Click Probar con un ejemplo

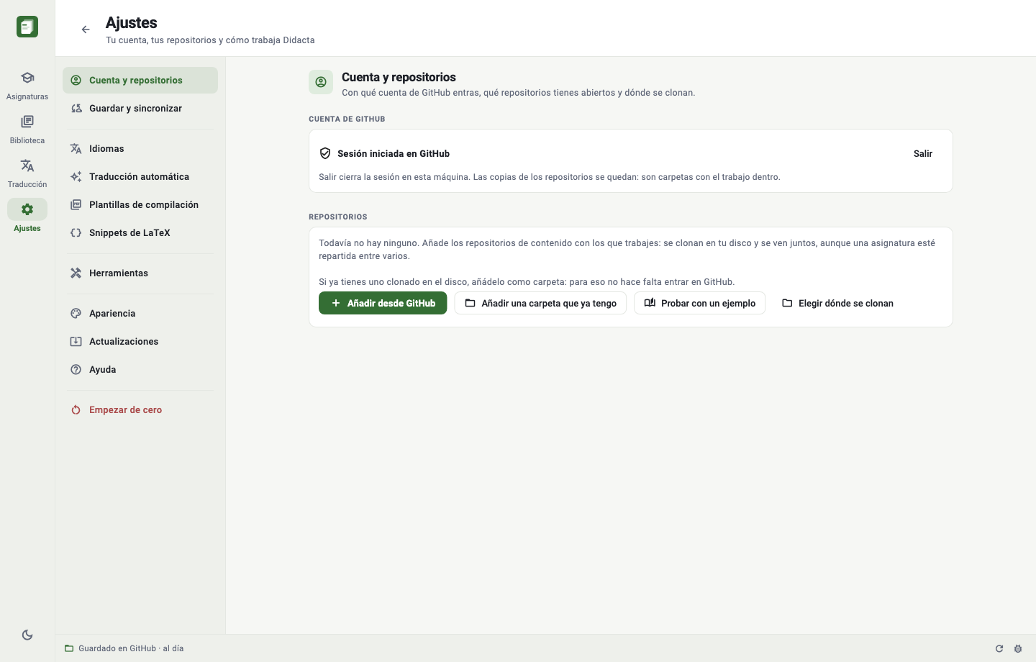pos(699,303)
